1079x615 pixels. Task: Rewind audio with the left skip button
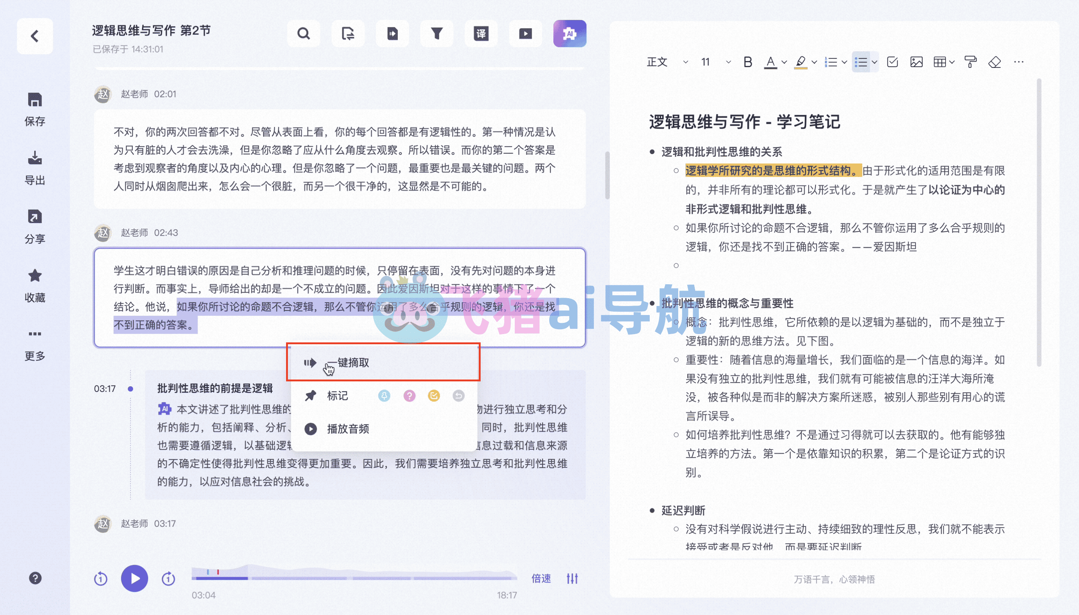pyautogui.click(x=100, y=578)
